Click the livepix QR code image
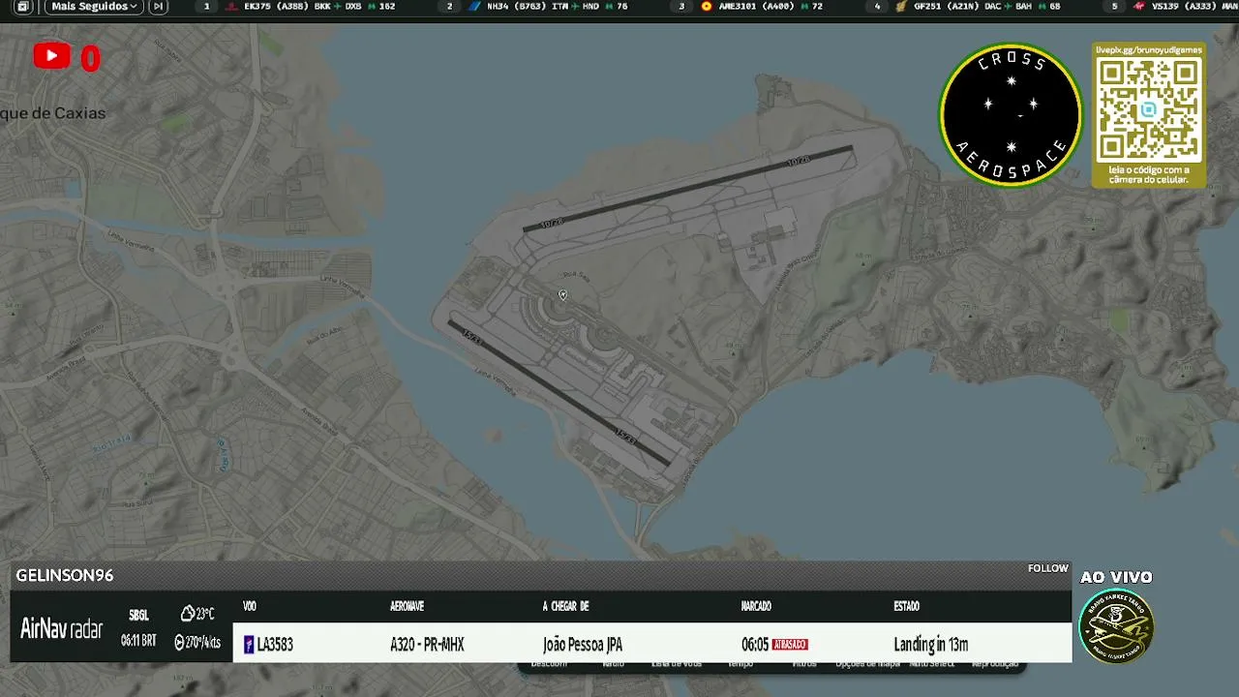Viewport: 1239px width, 697px height. coord(1149,110)
